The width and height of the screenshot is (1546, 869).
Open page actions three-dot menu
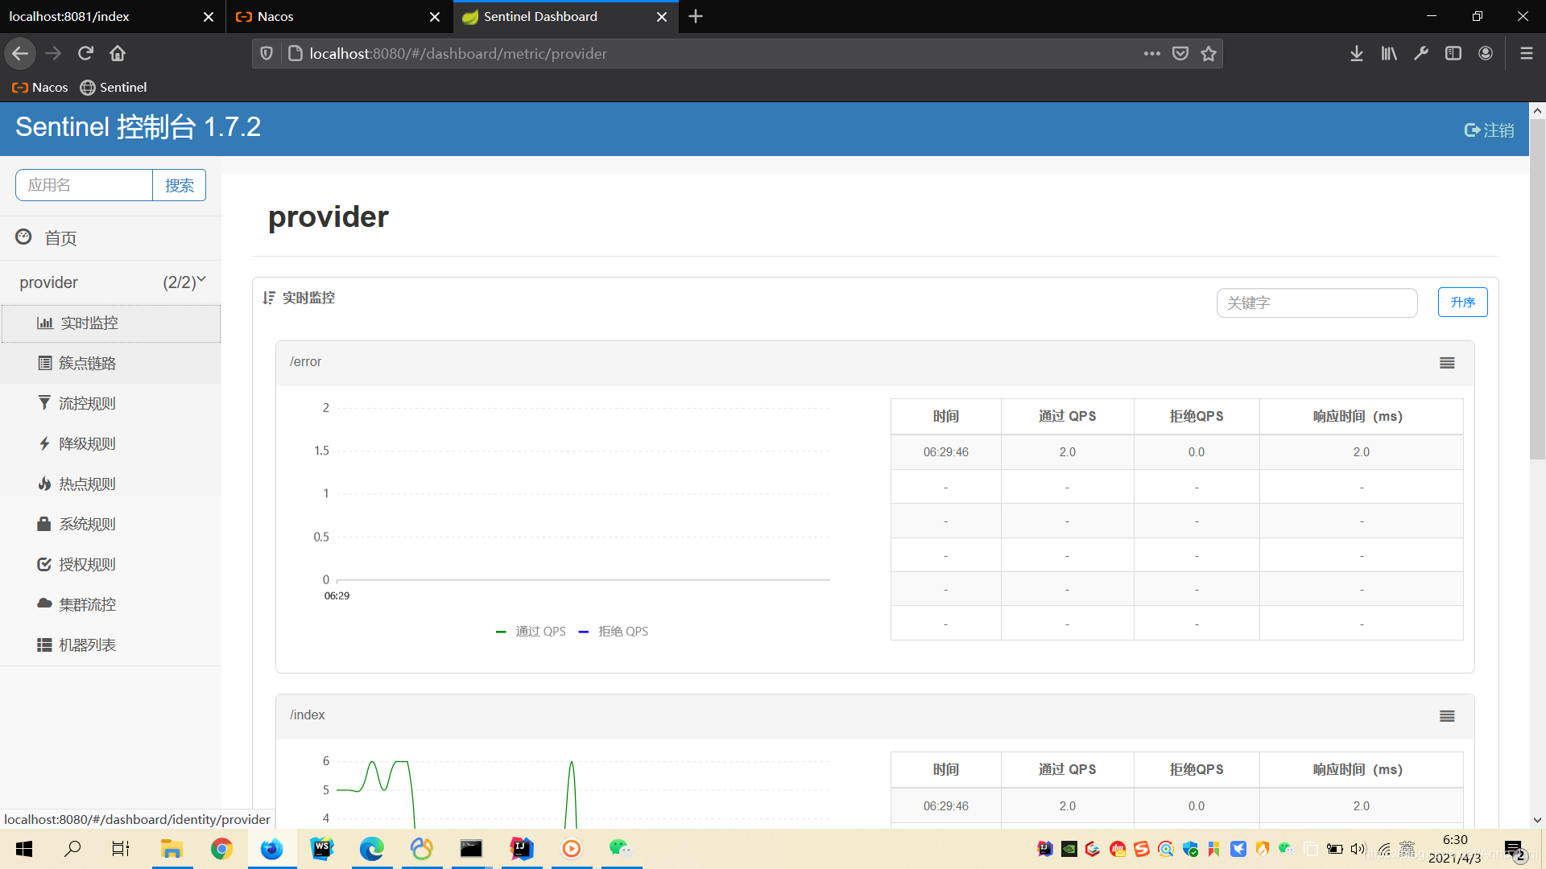(x=1151, y=54)
